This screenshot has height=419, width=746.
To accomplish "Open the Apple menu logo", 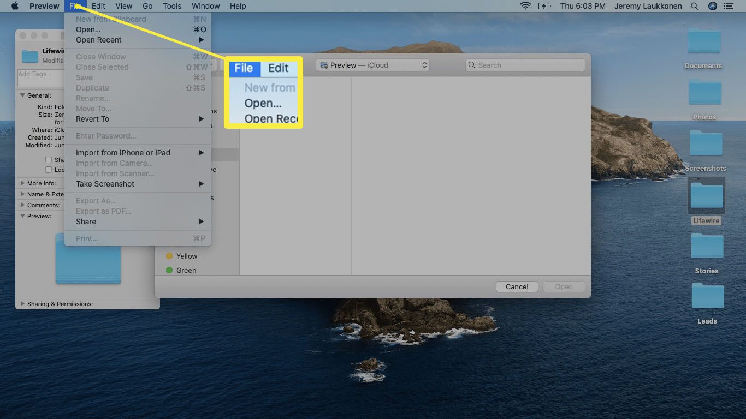I will (15, 6).
